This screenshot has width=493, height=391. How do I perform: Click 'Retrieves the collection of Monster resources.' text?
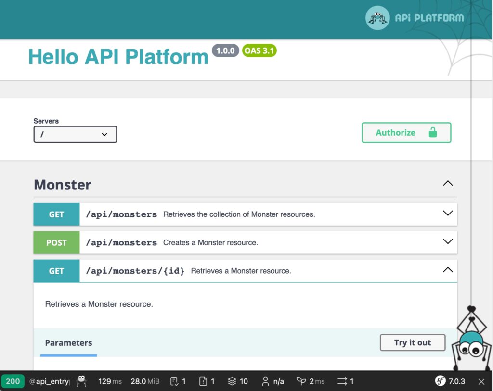tap(239, 214)
